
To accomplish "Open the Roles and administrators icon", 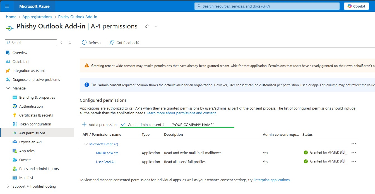I will 15,169.
